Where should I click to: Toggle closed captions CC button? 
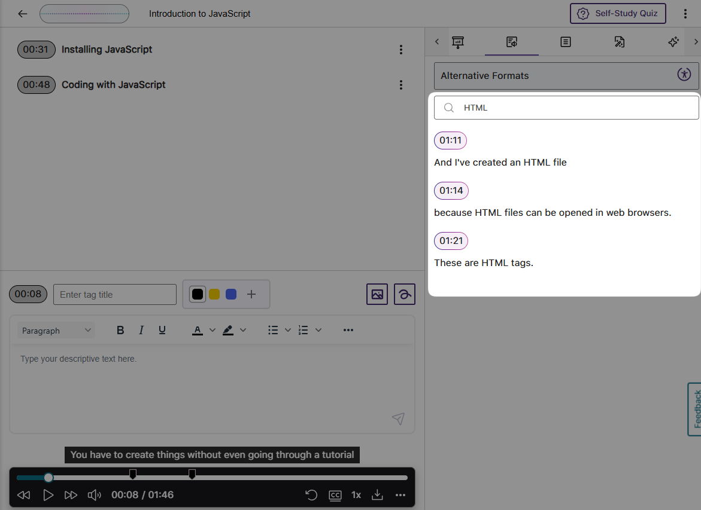335,495
